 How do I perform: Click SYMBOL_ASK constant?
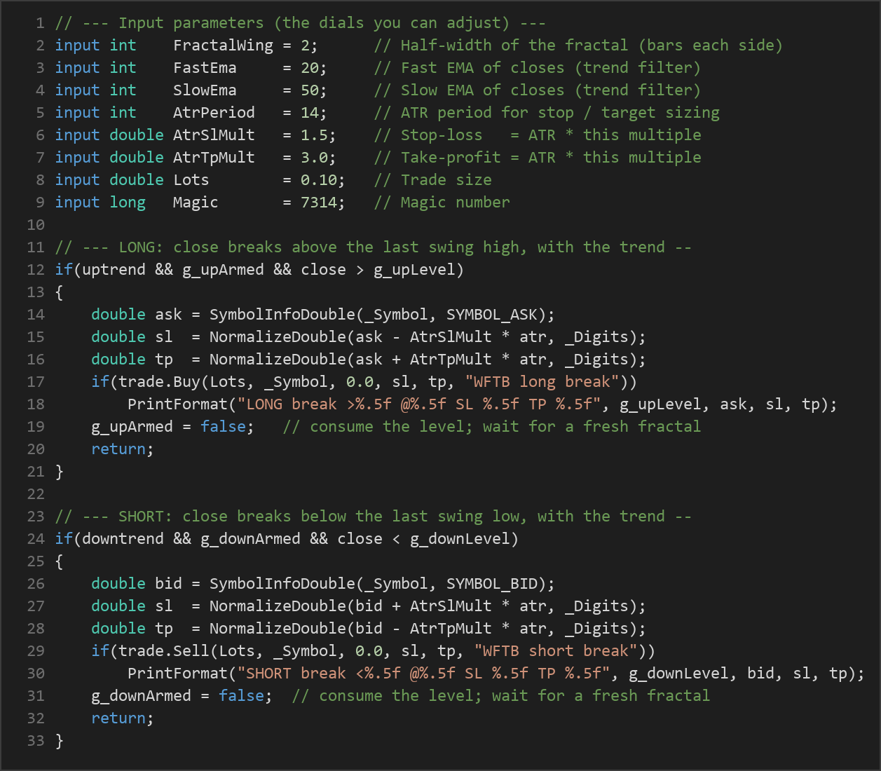tap(491, 315)
